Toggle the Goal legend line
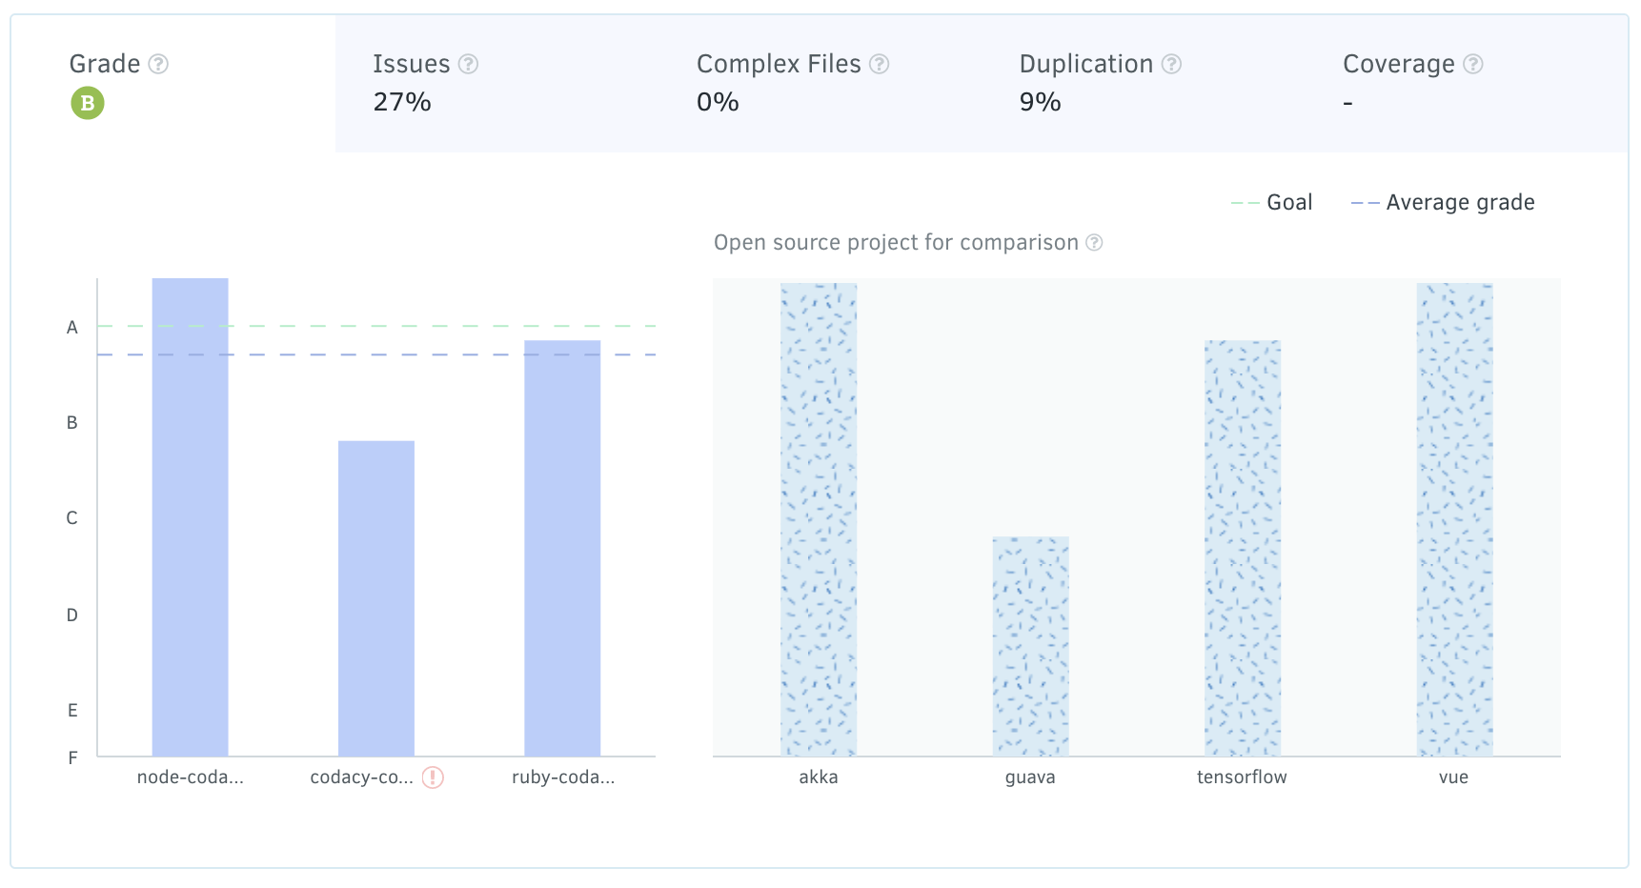 1272,203
